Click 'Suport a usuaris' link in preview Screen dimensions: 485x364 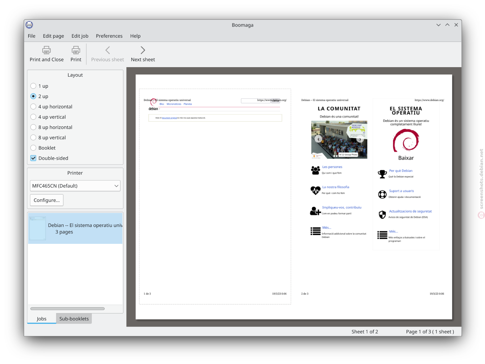[x=401, y=191]
